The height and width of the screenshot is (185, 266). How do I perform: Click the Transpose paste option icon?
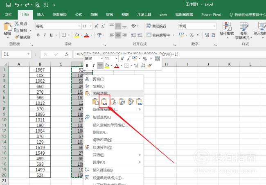[x=122, y=102]
